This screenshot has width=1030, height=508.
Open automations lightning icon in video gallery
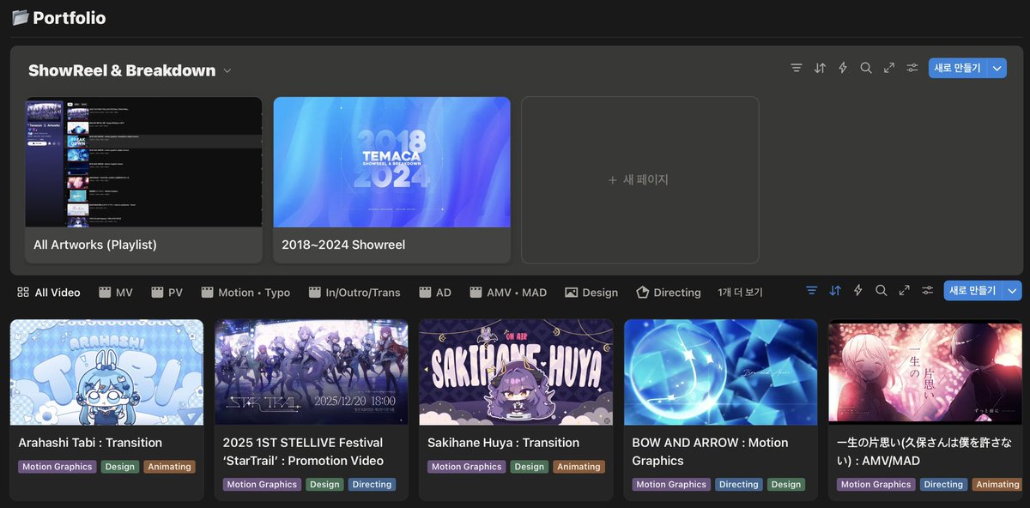[858, 291]
